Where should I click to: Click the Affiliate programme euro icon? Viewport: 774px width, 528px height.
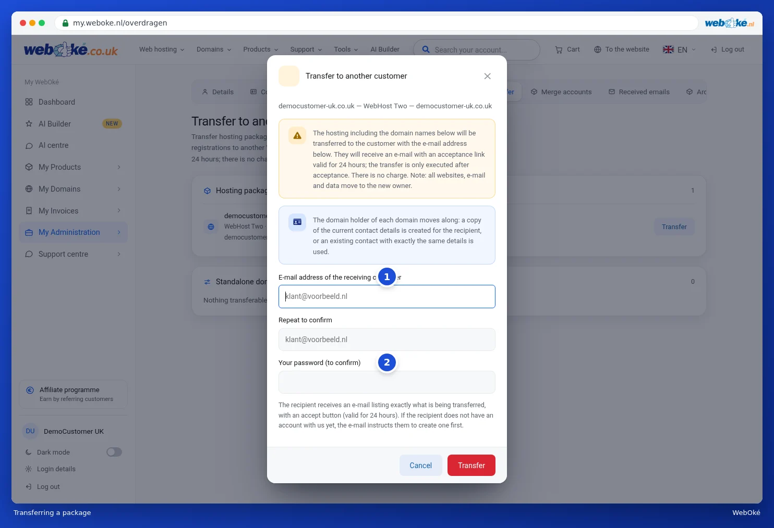[x=30, y=390]
